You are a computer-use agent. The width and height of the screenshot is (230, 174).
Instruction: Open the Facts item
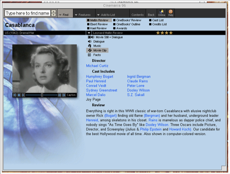[94, 55]
